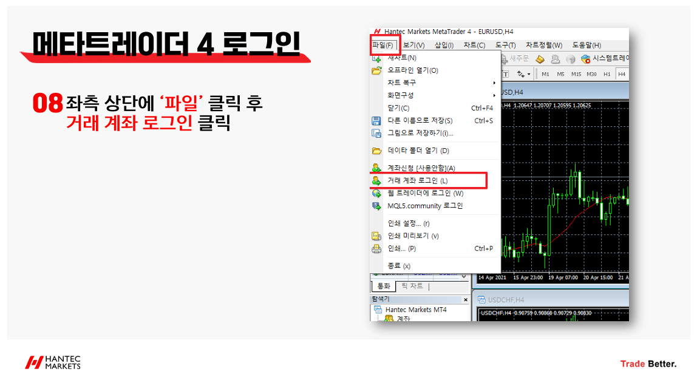Select the 틱 차트 tab
This screenshot has height=391, width=697.
point(412,286)
